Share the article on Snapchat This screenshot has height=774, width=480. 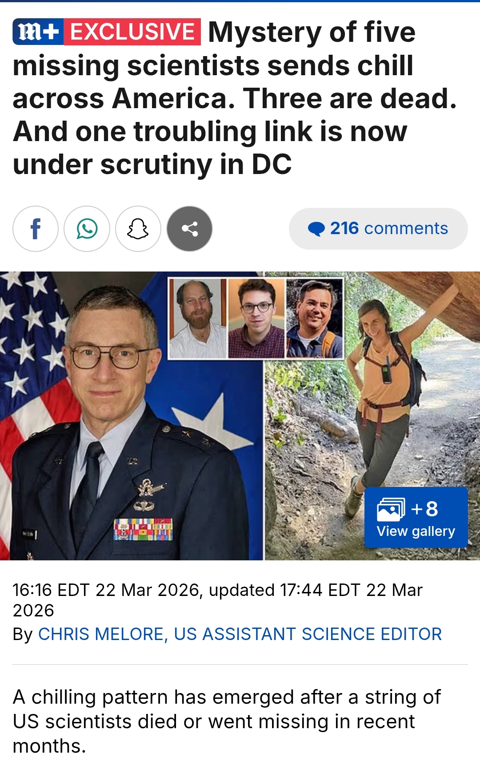tap(138, 229)
